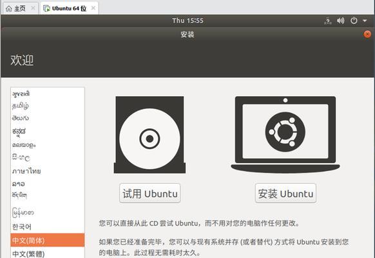375x258 pixels.
Task: Select தமிழ் language
Action: point(48,106)
